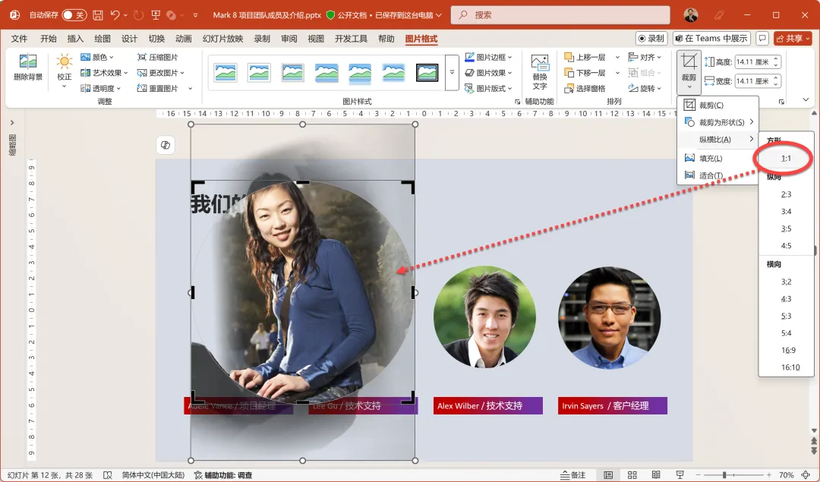Screen dimensions: 820x482
Task: Click Present in Teams (在 Teams 中展示)
Action: (711, 38)
